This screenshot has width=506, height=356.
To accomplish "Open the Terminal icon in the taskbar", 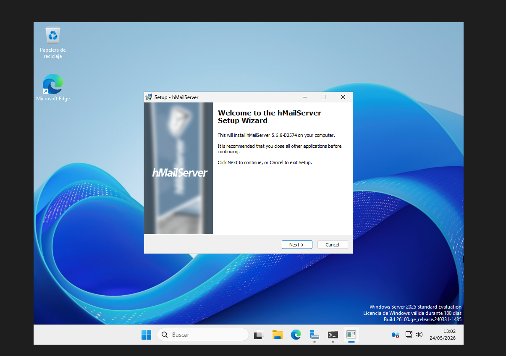I will [333, 335].
